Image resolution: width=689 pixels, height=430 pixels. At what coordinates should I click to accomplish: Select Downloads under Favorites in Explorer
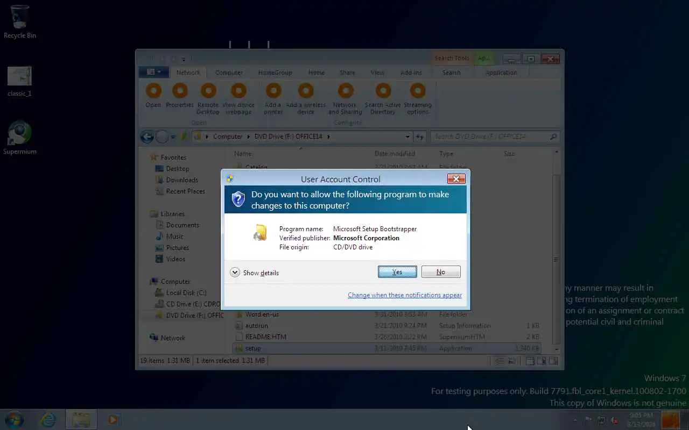tap(182, 180)
